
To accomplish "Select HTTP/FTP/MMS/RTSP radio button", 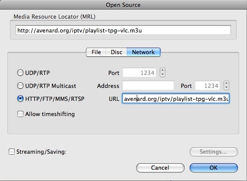I will pos(20,99).
